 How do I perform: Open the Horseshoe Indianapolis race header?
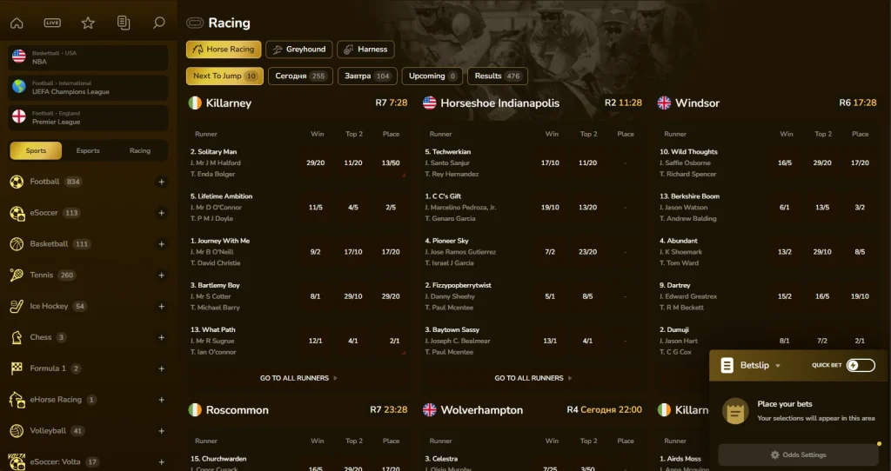533,103
